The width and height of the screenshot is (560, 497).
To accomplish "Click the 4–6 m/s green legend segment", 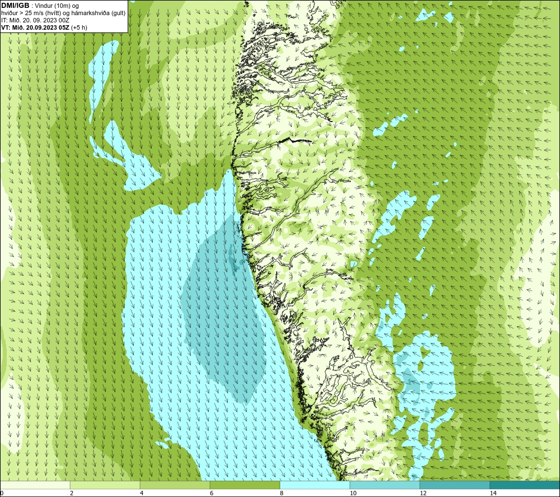I will (x=175, y=485).
